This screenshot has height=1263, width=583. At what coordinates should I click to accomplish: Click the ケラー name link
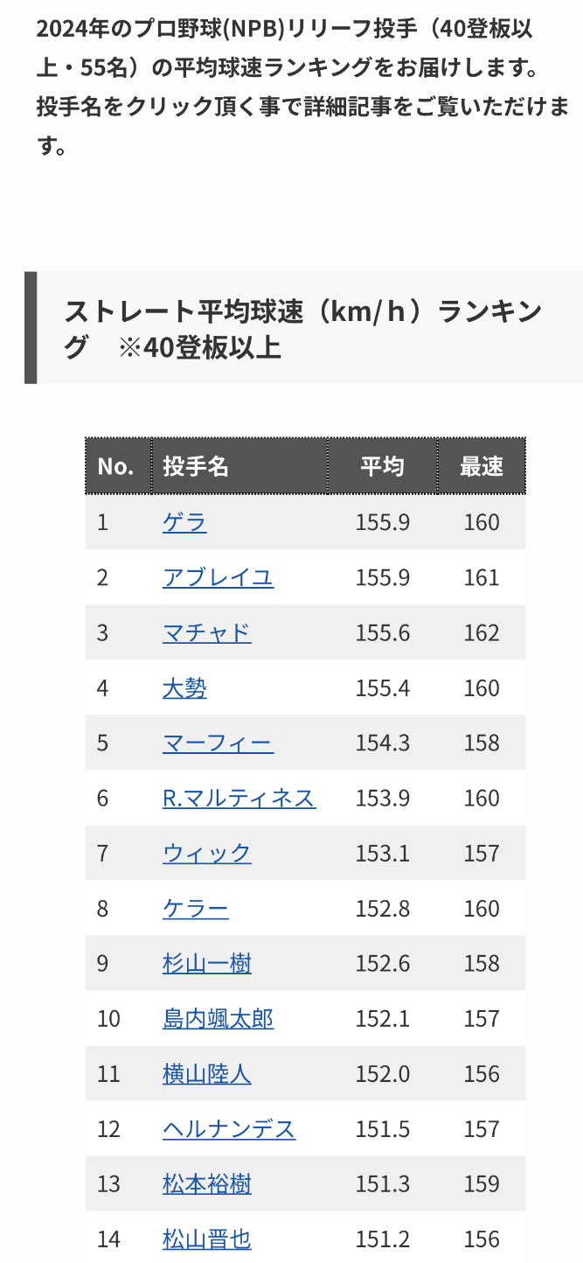coord(196,909)
